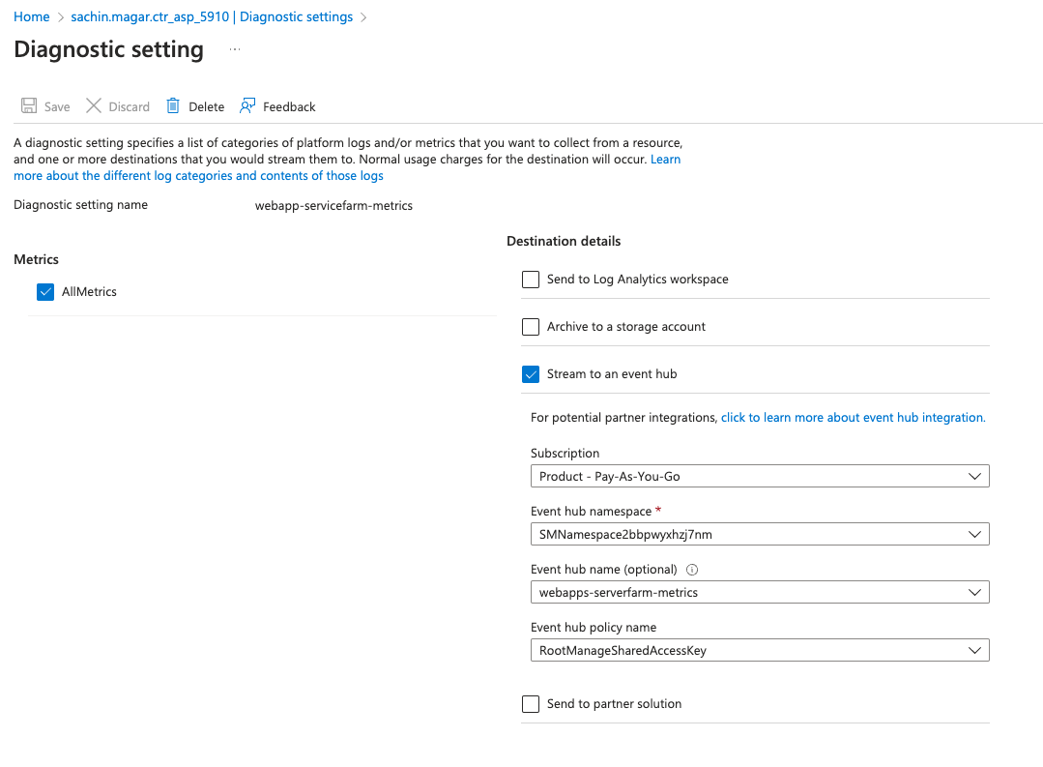Go to Home breadcrumb
The width and height of the screenshot is (1043, 767).
pyautogui.click(x=32, y=17)
